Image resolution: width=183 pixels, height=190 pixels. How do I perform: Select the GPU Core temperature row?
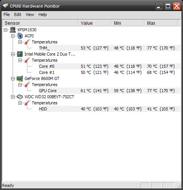click(109, 91)
